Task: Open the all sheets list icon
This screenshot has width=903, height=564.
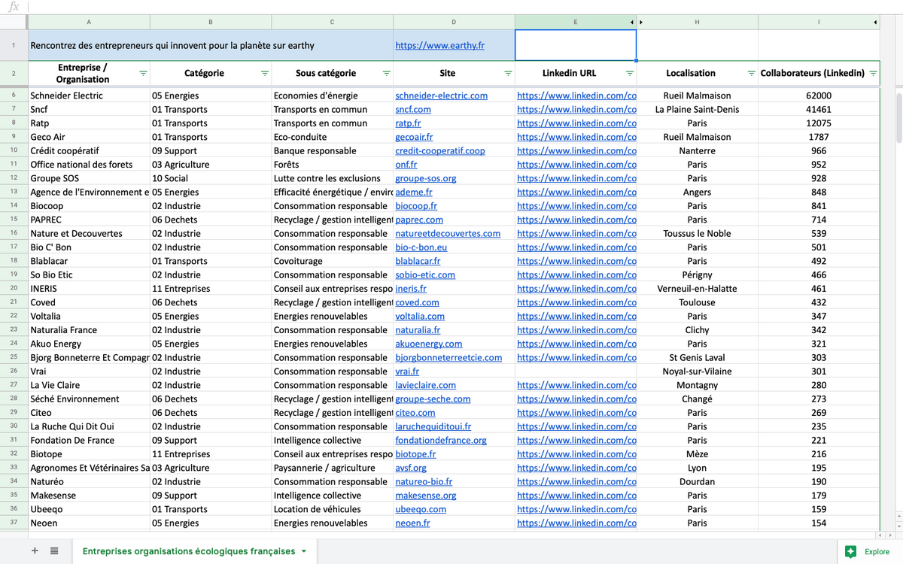Action: 54,551
